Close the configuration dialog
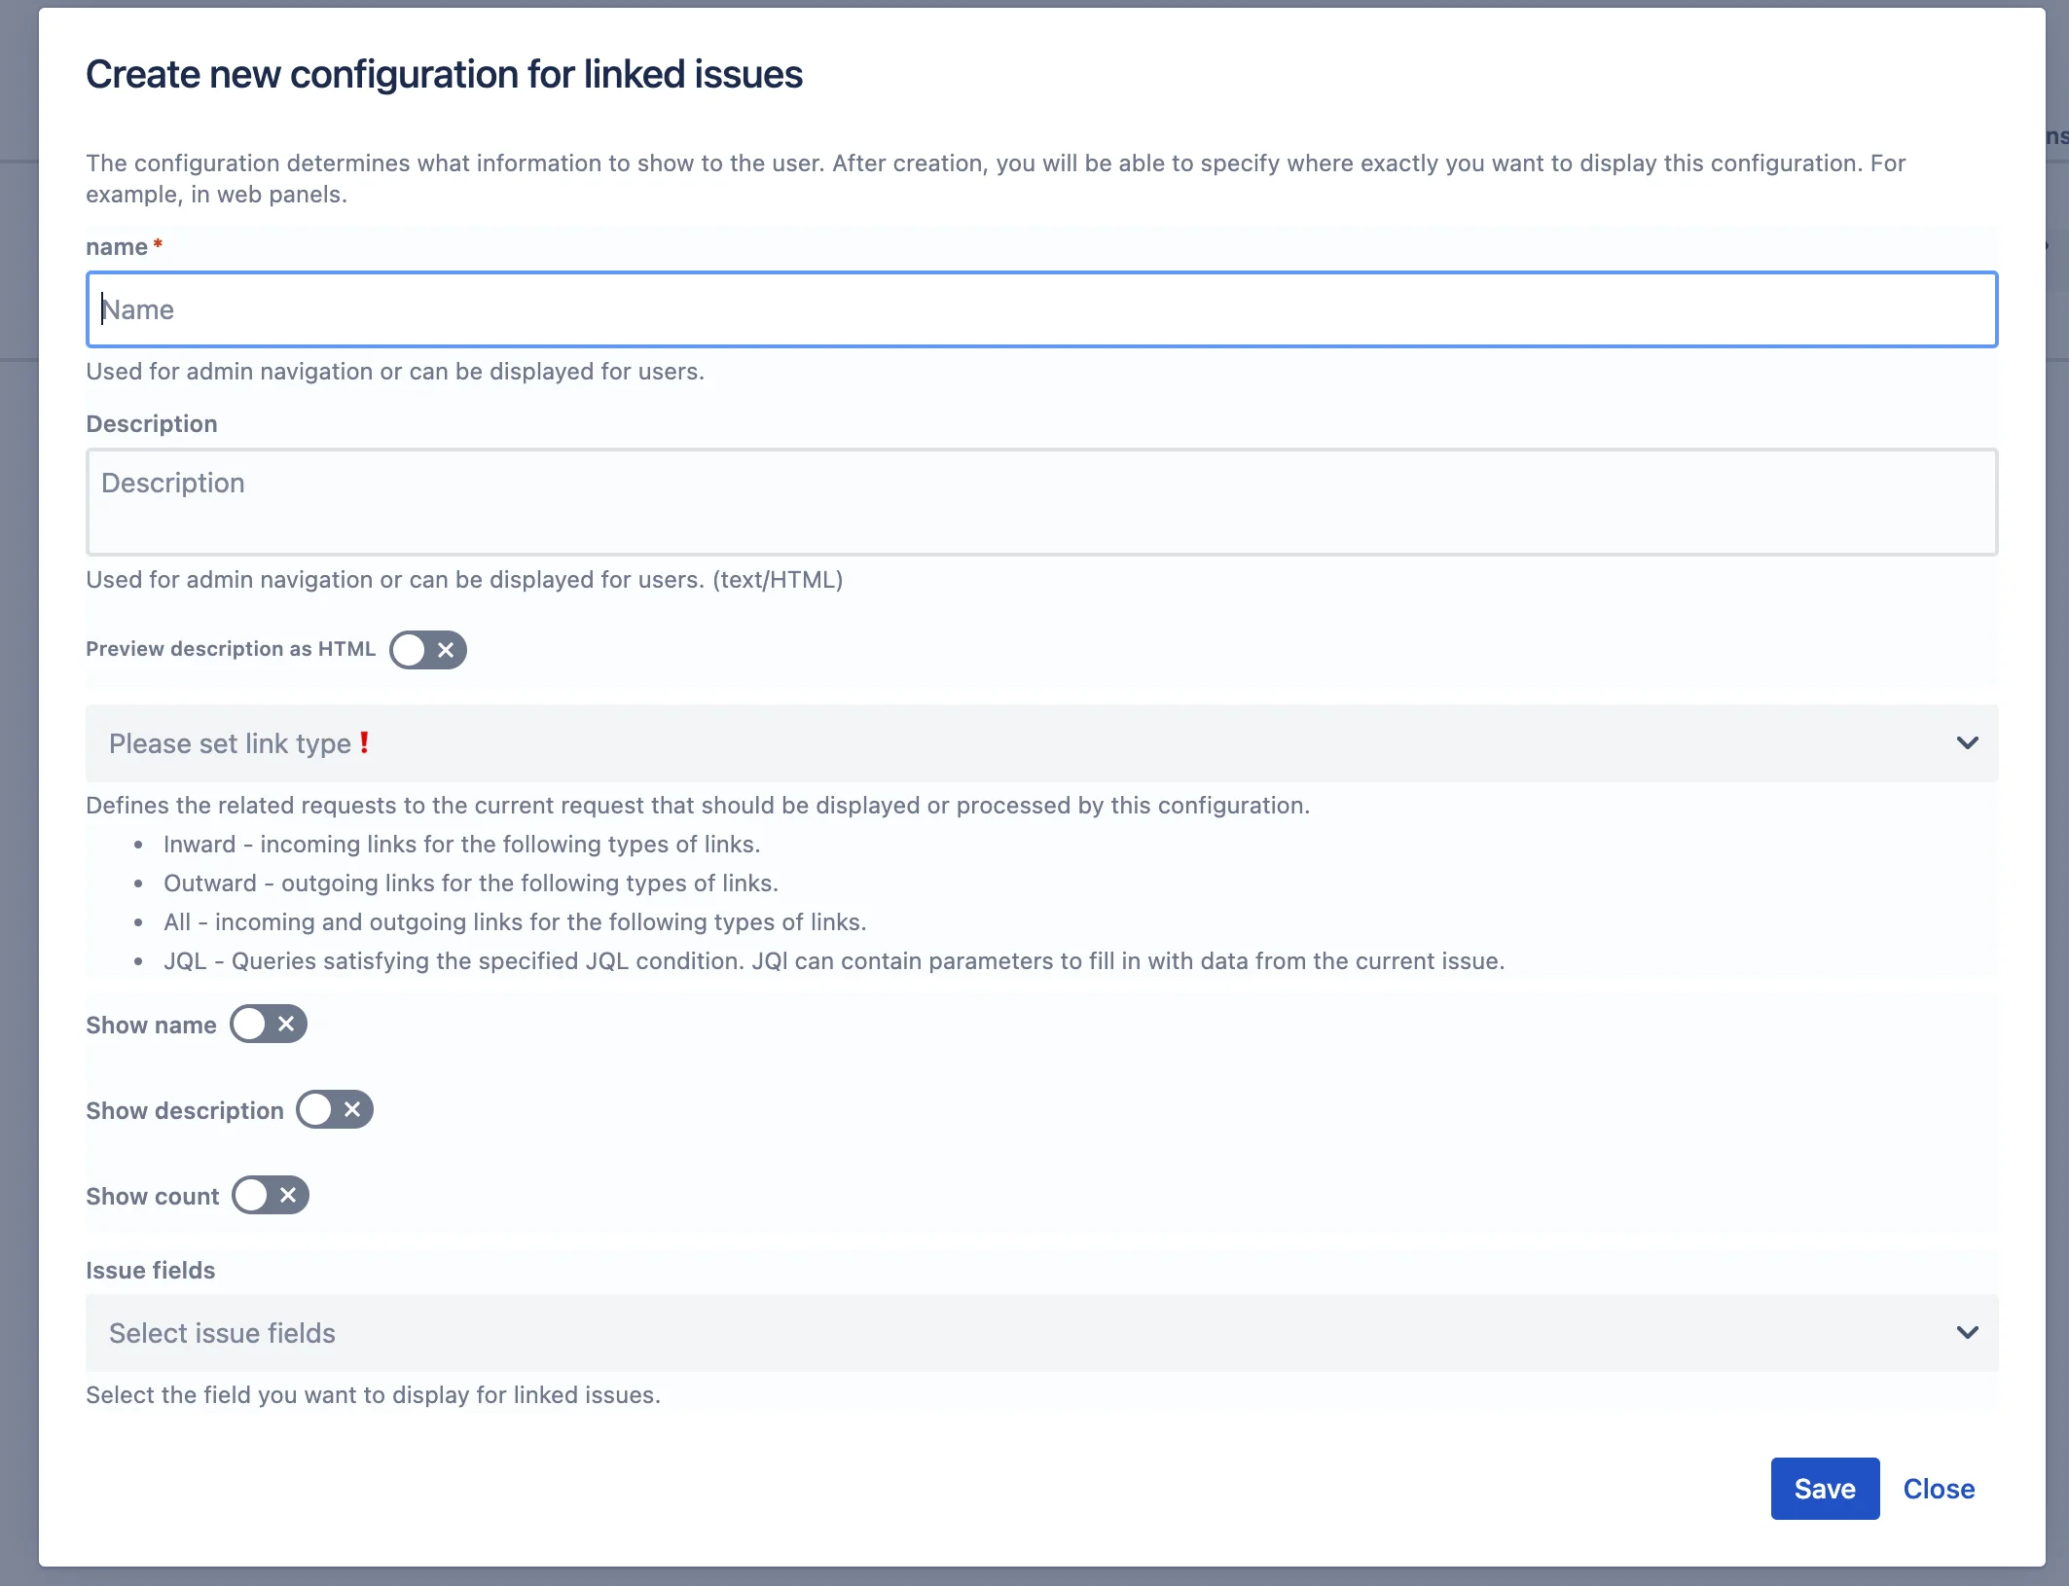2069x1586 pixels. click(x=1939, y=1489)
